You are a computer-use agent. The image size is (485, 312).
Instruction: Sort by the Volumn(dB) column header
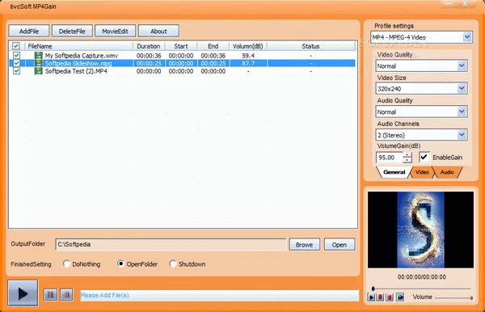[x=248, y=46]
